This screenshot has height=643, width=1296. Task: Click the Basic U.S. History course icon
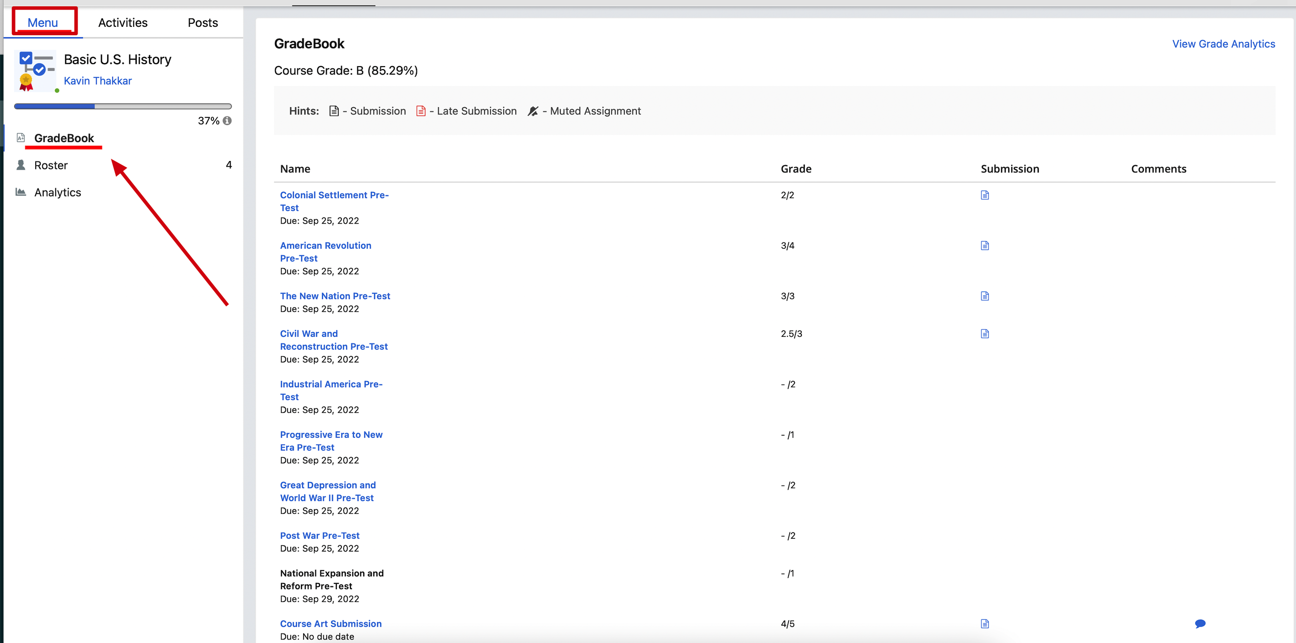coord(36,71)
